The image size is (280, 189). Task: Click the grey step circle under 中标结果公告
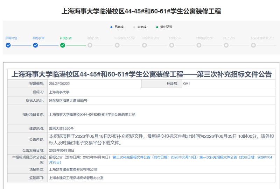coord(145,45)
